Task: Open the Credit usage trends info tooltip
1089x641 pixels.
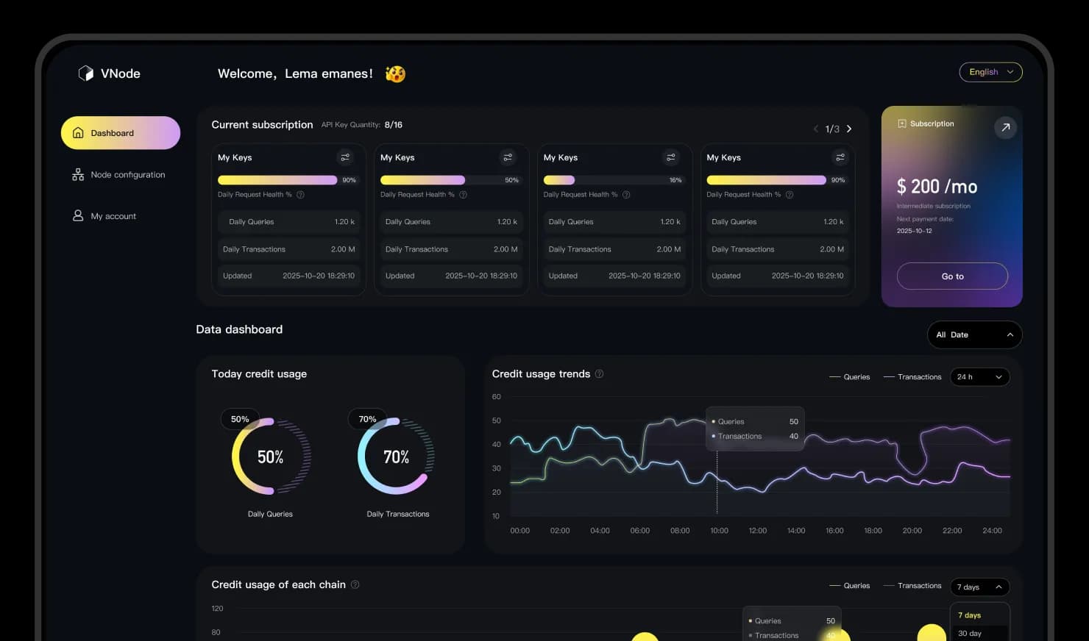Action: [x=599, y=374]
